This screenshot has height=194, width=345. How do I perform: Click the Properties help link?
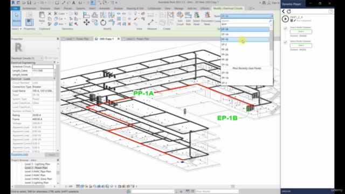(19, 155)
